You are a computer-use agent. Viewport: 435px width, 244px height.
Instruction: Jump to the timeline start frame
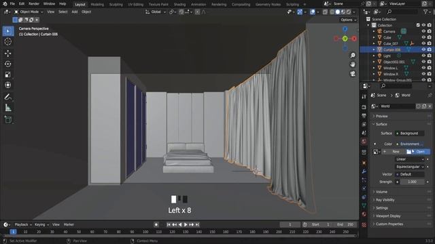click(x=169, y=224)
